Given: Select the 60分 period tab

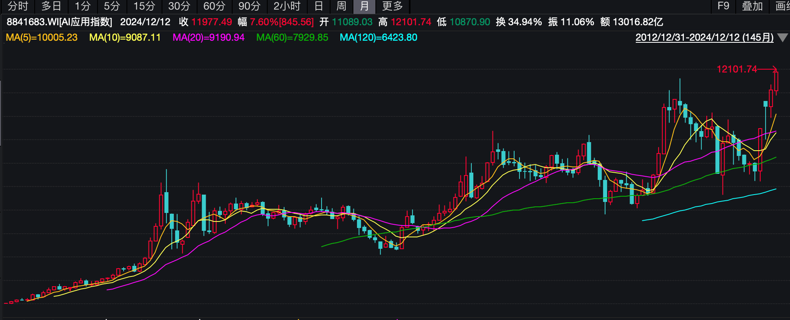Looking at the screenshot, I should (214, 6).
